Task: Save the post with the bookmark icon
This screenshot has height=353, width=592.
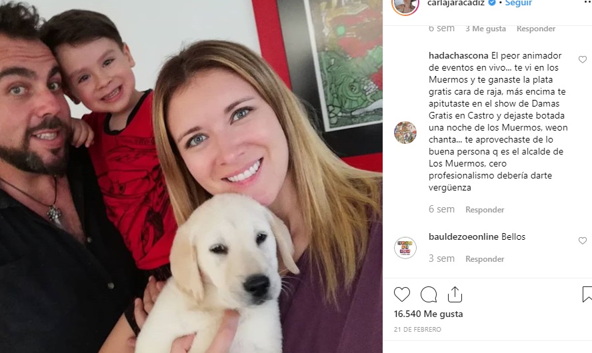Action: pos(587,294)
